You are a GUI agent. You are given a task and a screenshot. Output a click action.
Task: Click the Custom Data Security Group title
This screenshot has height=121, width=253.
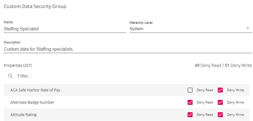point(35,6)
